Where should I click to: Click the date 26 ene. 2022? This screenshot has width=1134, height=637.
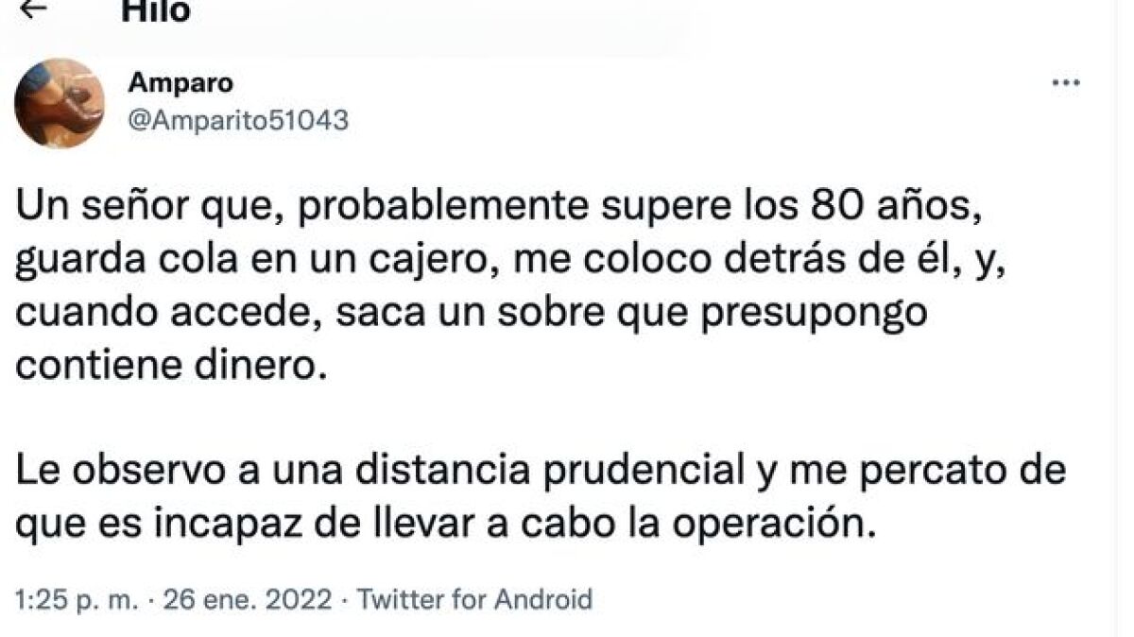(249, 598)
